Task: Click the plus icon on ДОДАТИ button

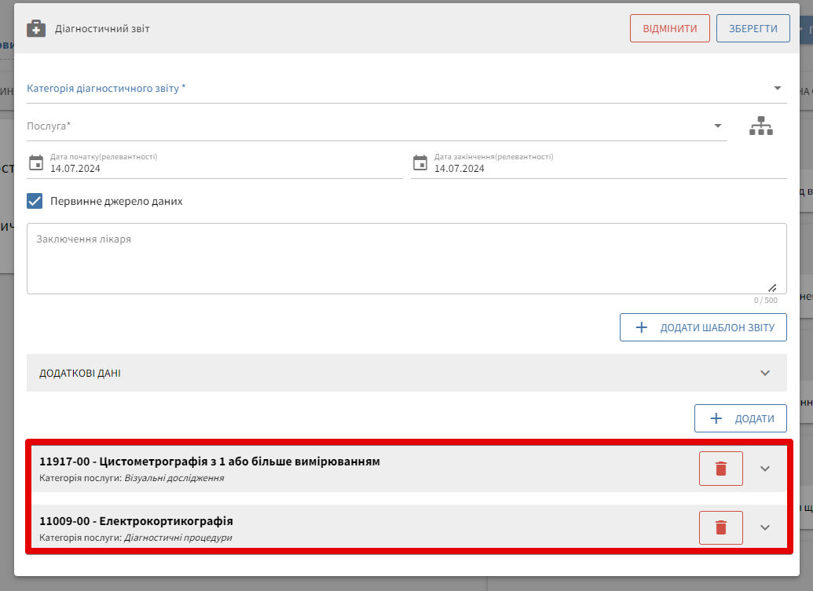Action: pyautogui.click(x=716, y=418)
